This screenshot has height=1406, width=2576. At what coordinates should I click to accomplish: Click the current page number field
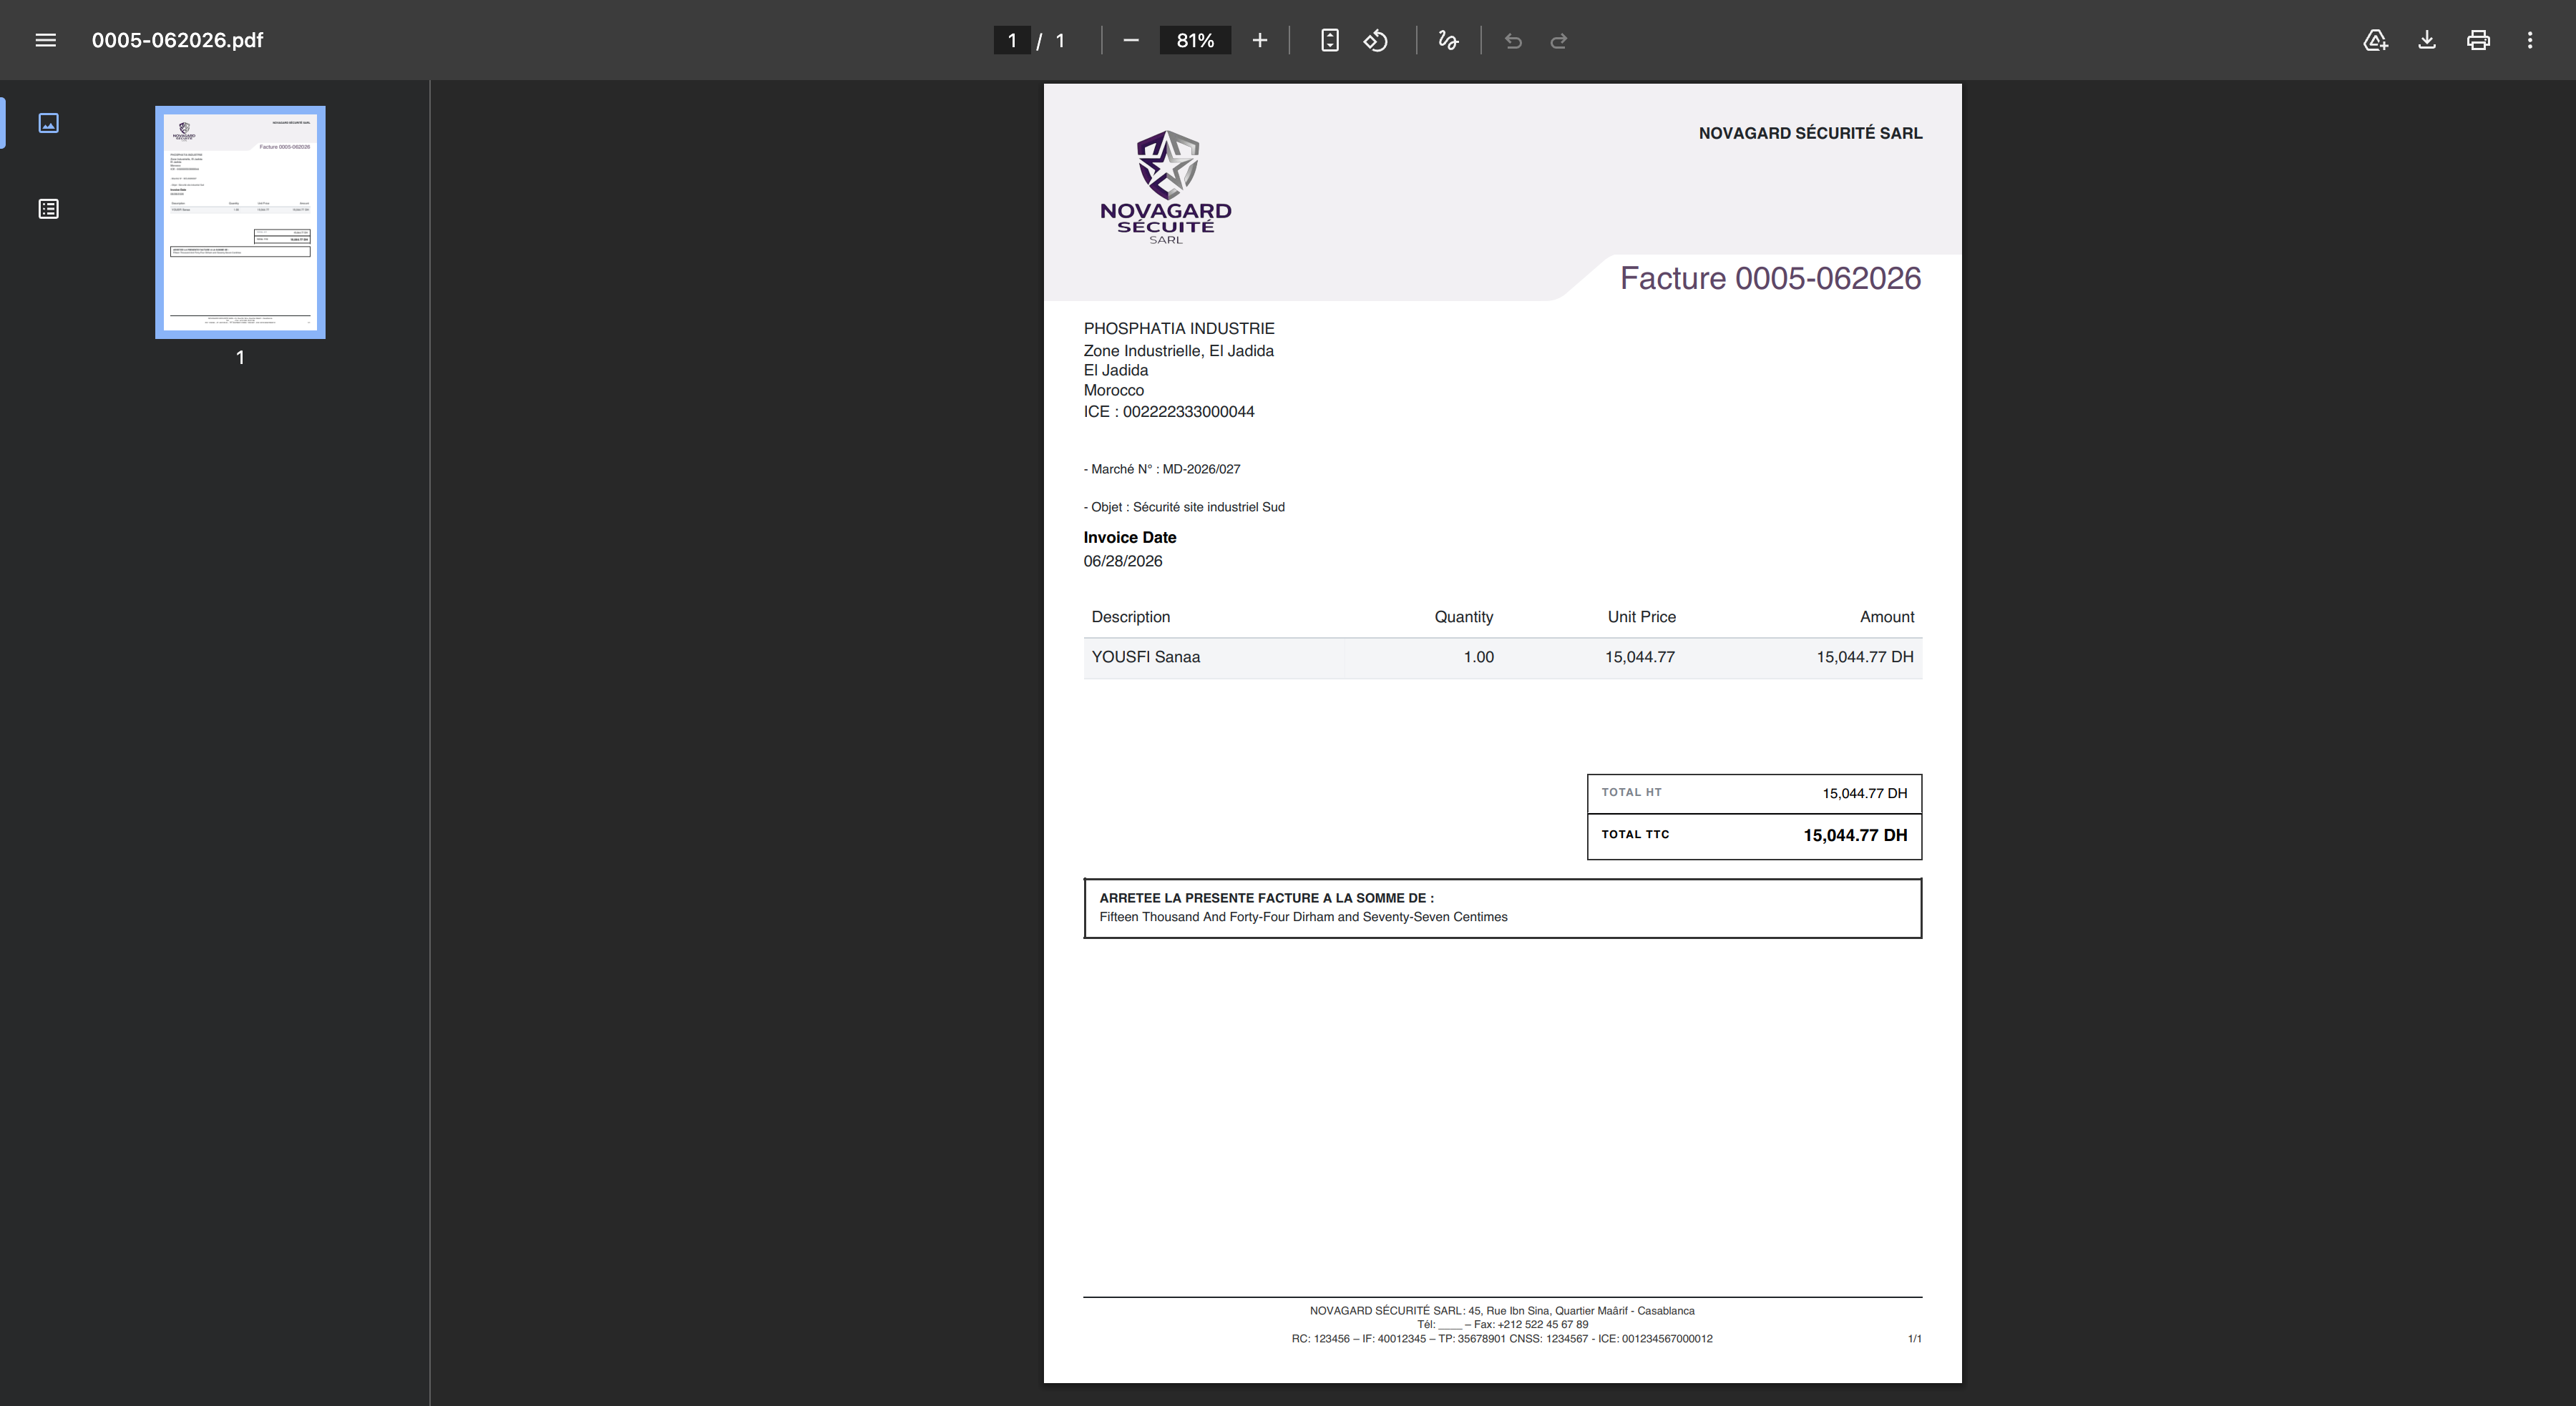coord(1012,40)
